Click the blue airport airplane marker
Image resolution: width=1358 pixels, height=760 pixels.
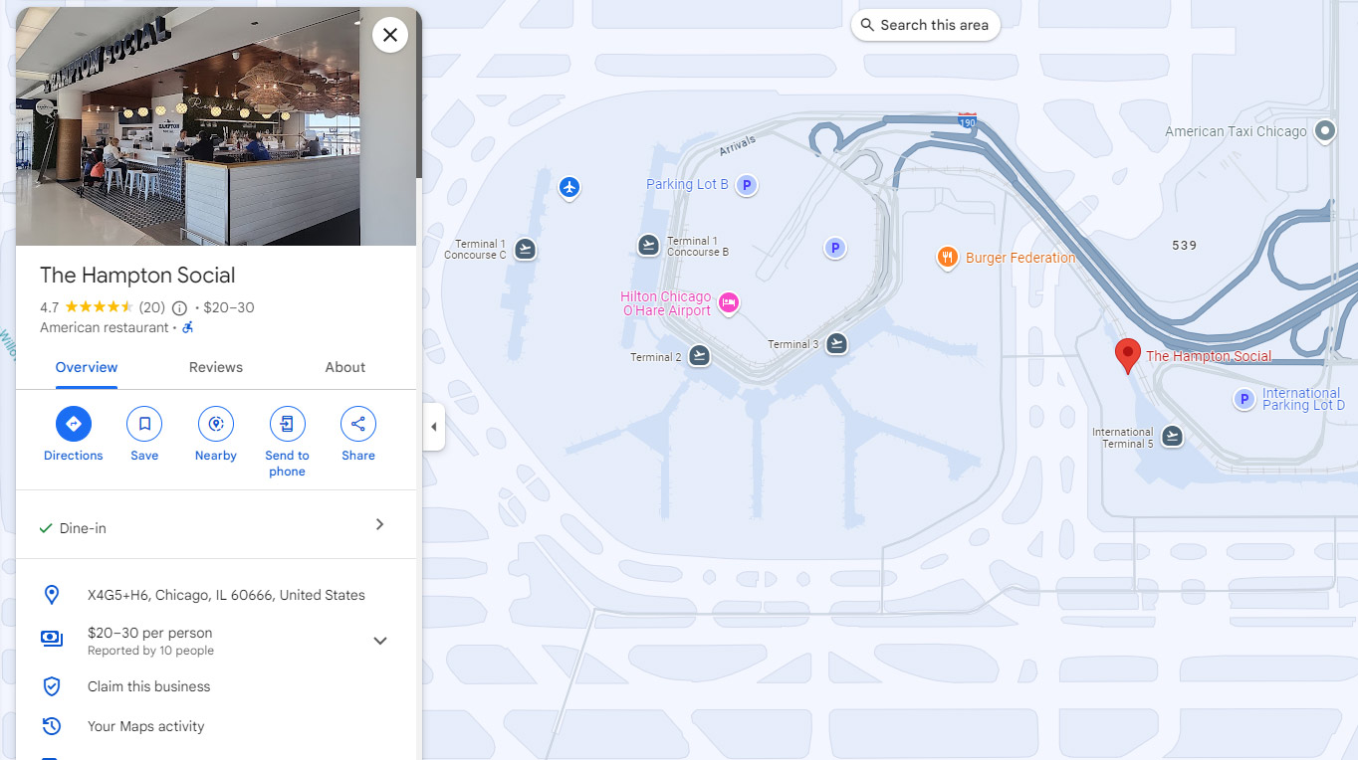(x=569, y=187)
